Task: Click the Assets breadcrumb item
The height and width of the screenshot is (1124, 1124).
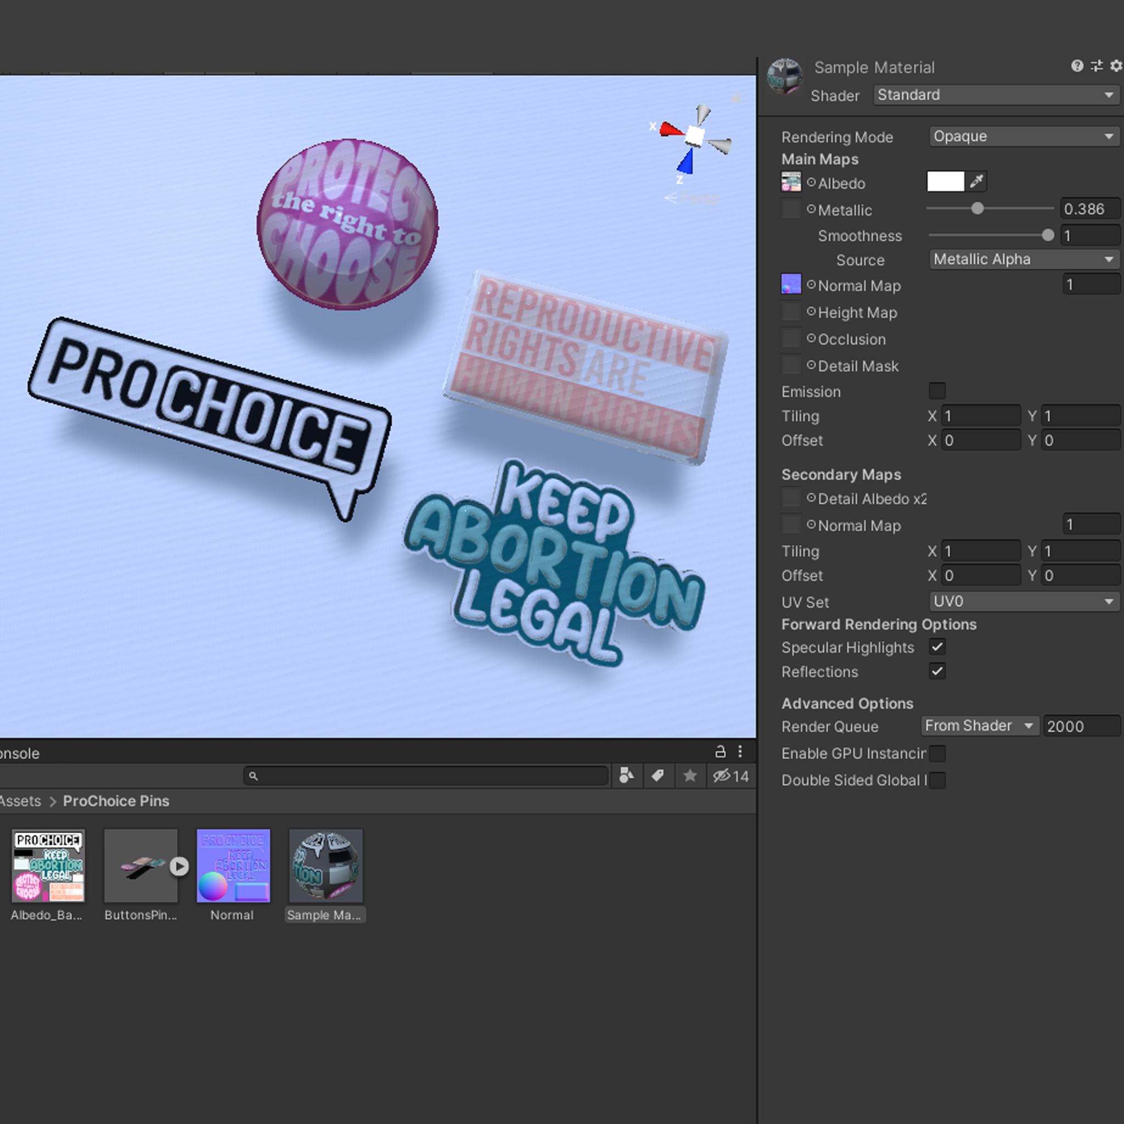Action: coord(20,801)
